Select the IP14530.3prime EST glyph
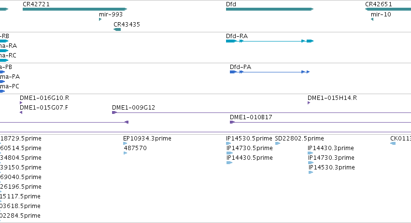Viewport: 411px width, 223px height. point(311,172)
